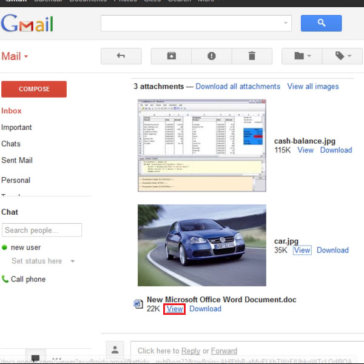Click View for cash-balance.jpg
Screen dimensions: 364x364
tap(306, 150)
